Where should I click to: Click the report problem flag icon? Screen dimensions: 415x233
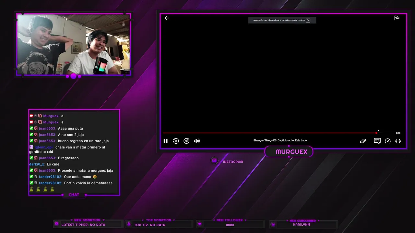point(397,18)
